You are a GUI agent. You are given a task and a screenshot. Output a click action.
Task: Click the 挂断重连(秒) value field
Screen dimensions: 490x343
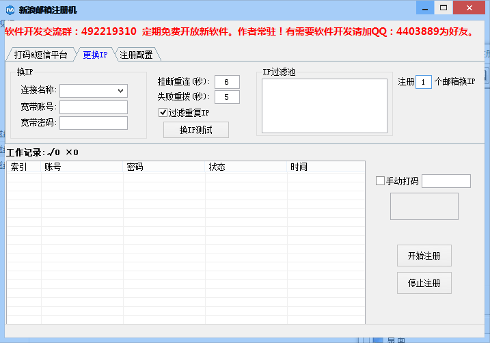tap(227, 82)
